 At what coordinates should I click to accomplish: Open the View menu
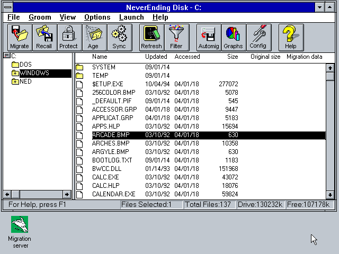[68, 17]
